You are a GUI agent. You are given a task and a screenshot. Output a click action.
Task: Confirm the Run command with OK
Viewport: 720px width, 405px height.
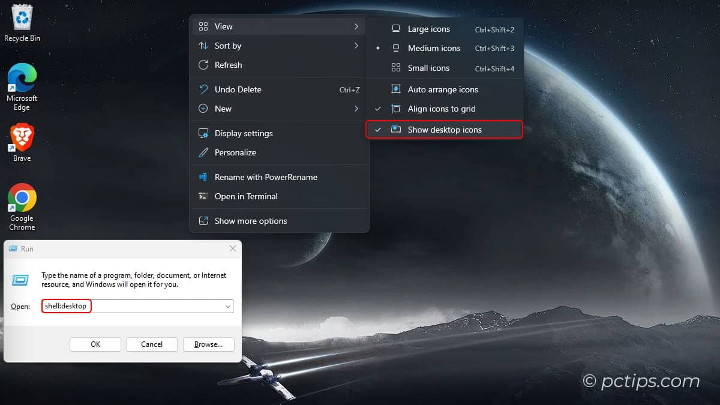tap(95, 344)
